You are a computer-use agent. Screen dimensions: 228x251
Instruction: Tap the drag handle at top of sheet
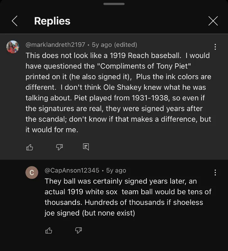click(x=114, y=4)
